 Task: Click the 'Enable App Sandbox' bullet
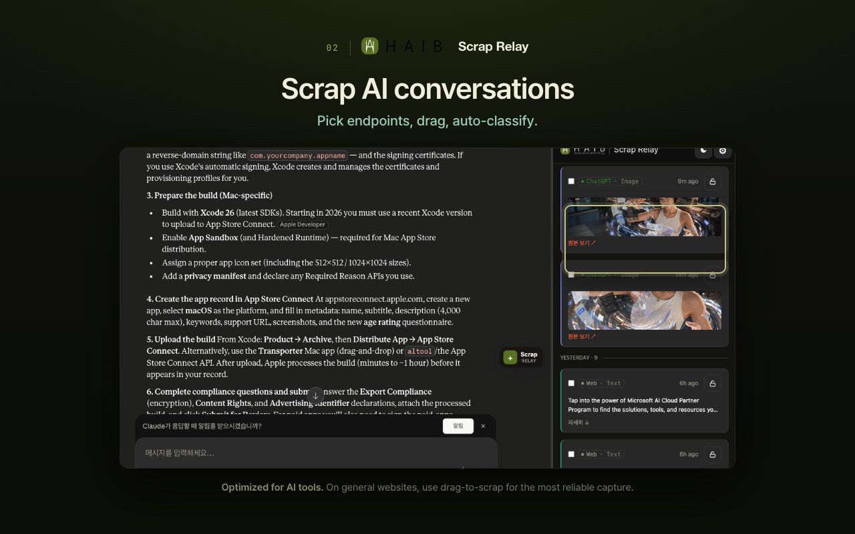(299, 243)
